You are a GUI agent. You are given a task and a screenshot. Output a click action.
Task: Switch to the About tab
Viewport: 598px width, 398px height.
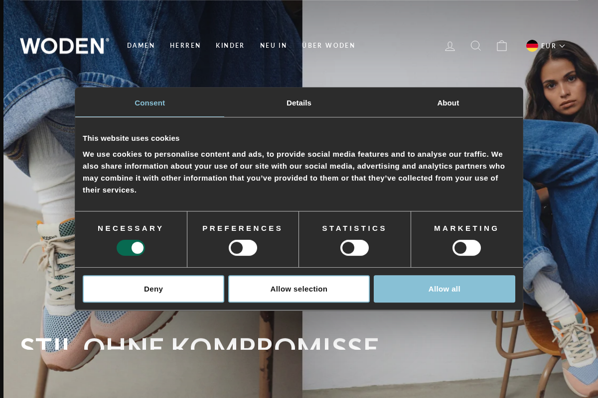tap(448, 102)
